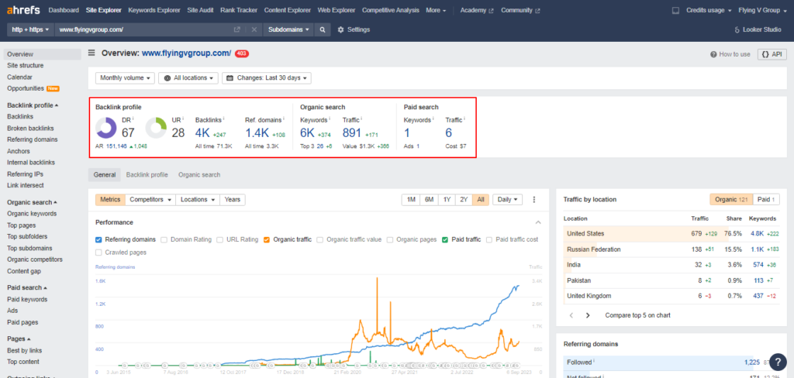Click the United States location row

tap(671, 233)
